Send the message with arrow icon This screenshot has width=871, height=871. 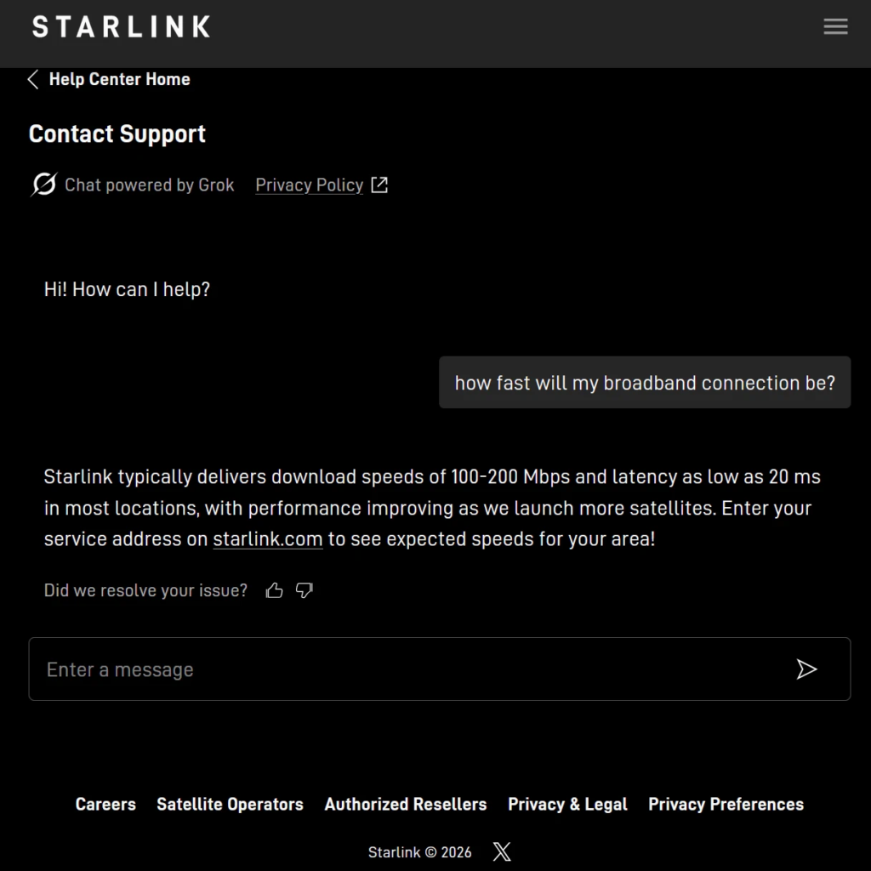(806, 669)
